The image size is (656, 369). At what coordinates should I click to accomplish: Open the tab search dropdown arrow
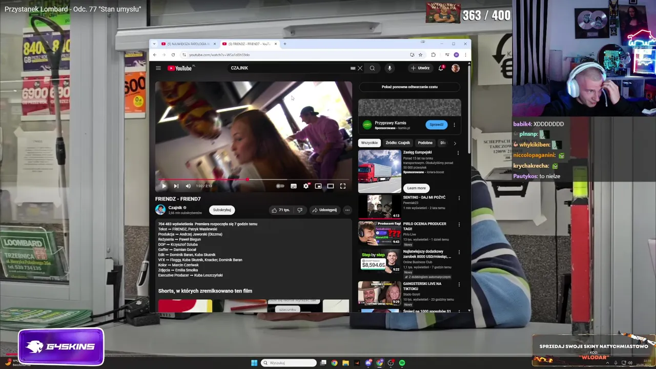point(154,44)
